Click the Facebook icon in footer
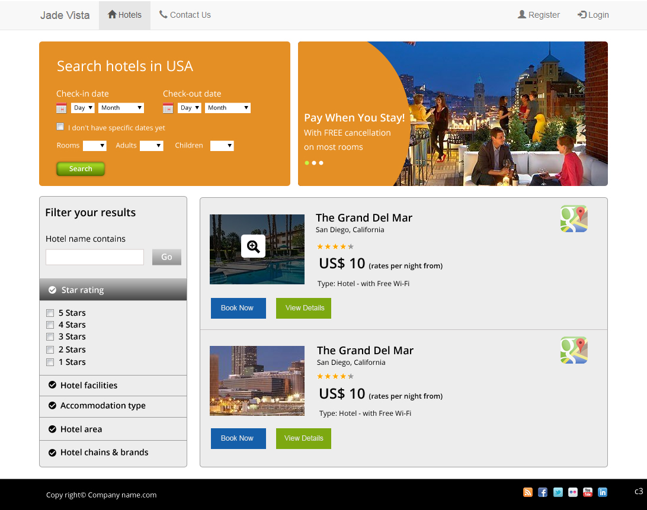 pos(543,492)
